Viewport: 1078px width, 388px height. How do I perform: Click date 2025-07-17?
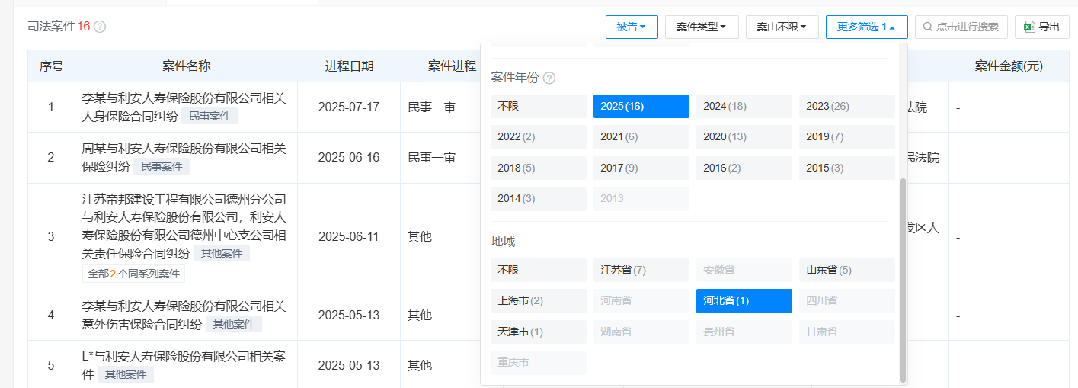pyautogui.click(x=349, y=107)
